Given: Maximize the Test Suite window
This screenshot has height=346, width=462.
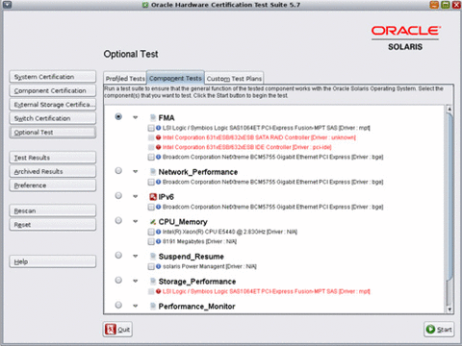Looking at the screenshot, I should 446,5.
